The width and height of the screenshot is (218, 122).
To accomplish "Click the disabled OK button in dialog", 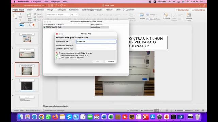I will 98,61.
